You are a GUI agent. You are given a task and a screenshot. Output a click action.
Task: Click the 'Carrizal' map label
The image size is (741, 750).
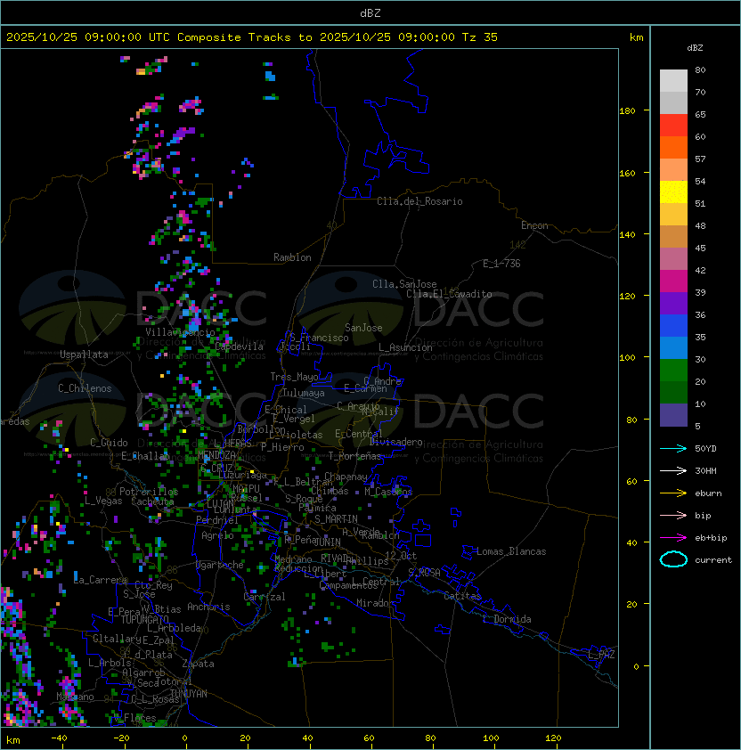[264, 597]
